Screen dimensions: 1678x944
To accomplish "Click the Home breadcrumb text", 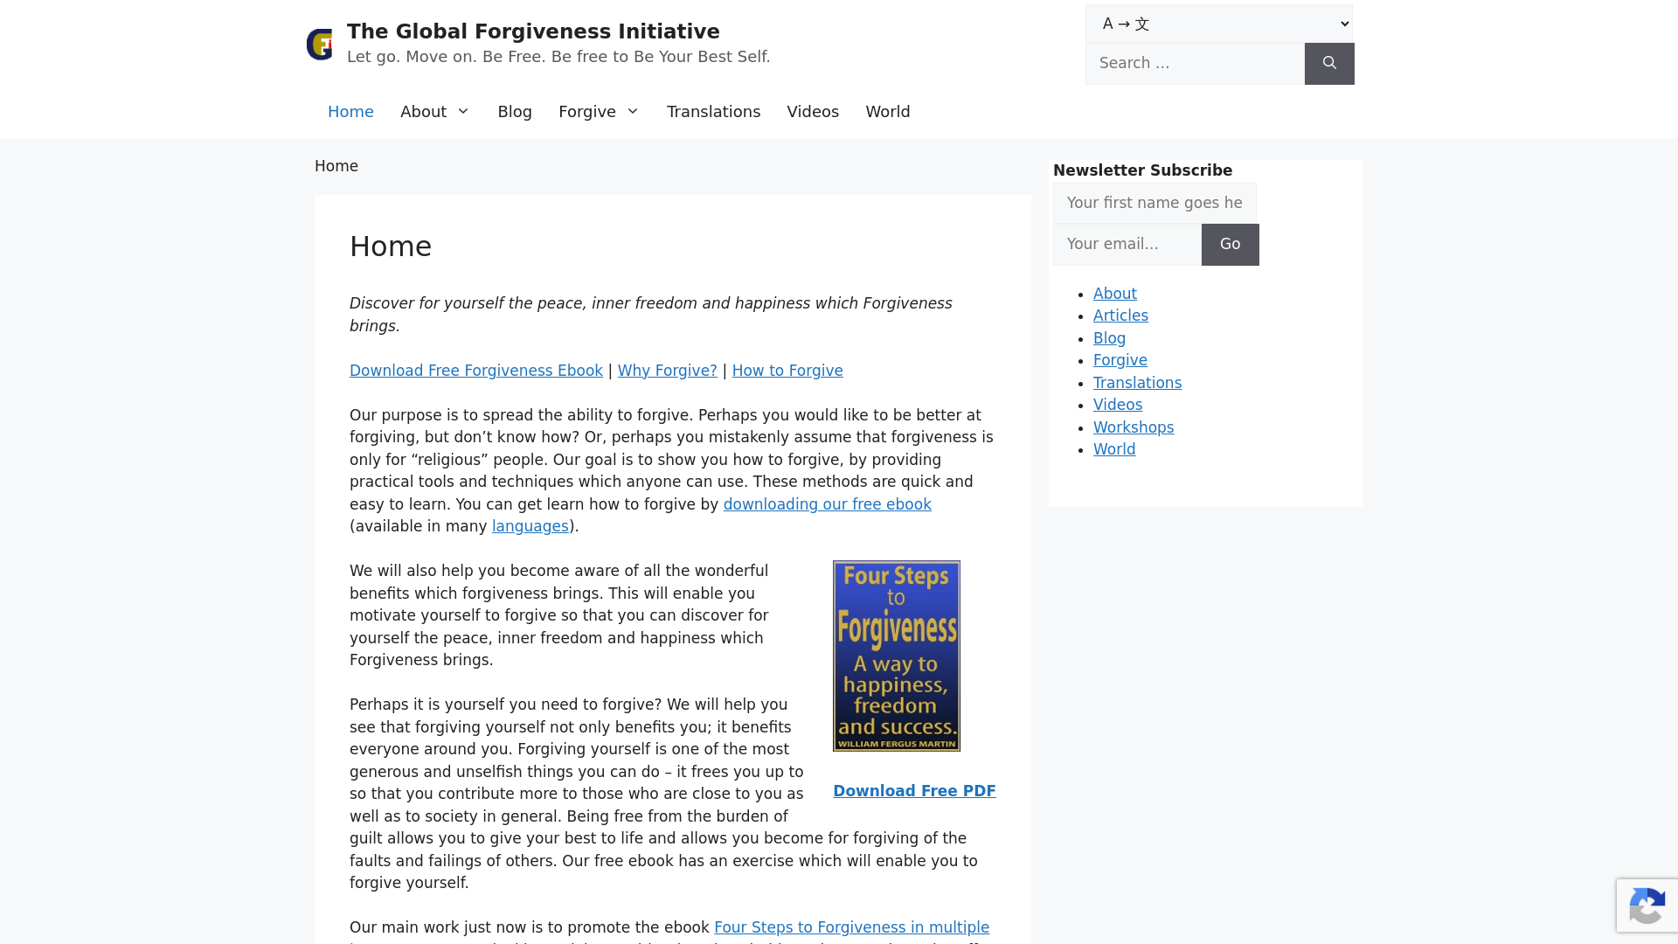I will pyautogui.click(x=336, y=166).
